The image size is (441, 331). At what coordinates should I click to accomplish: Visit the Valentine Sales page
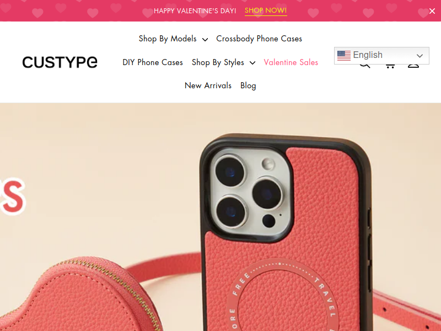pos(291,62)
